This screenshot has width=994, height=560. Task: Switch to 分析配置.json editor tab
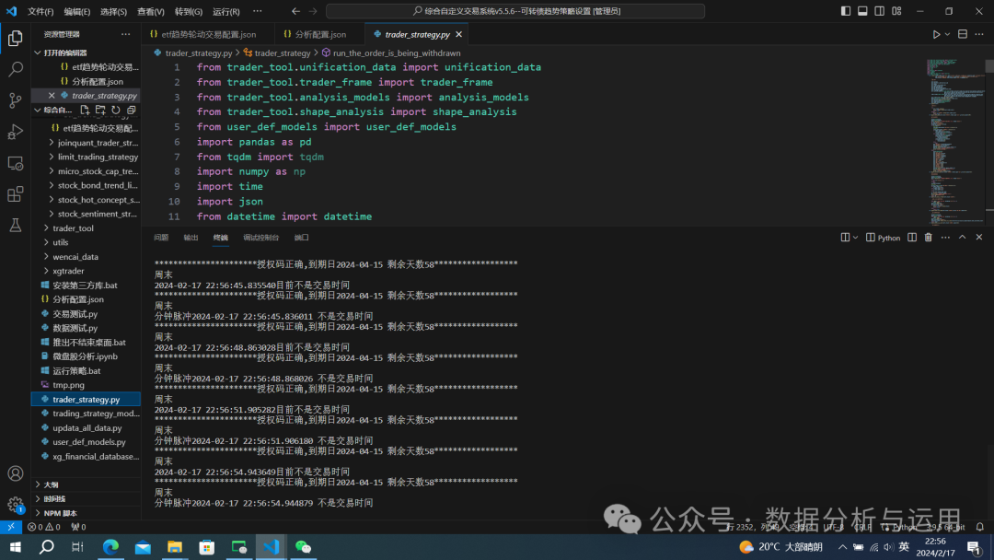[320, 34]
